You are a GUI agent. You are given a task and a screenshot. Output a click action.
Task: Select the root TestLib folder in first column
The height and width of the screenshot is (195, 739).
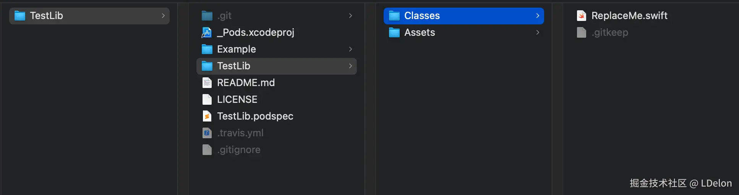point(46,16)
